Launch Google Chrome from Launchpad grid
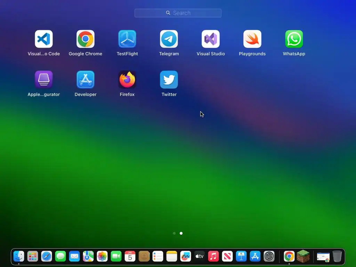356x267 pixels. pos(86,39)
